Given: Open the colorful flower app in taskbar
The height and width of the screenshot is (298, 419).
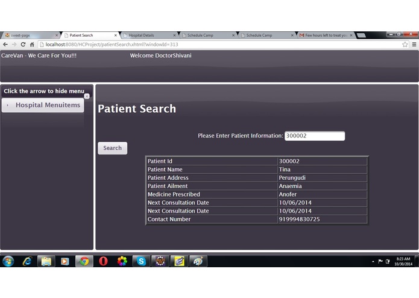Looking at the screenshot, I should (122, 261).
